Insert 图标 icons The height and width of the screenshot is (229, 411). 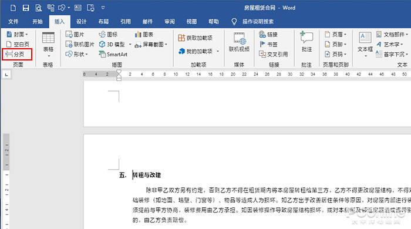point(107,34)
